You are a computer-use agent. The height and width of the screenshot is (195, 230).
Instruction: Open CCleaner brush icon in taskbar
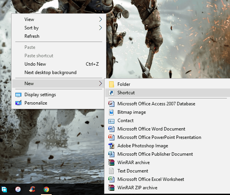pos(32,189)
